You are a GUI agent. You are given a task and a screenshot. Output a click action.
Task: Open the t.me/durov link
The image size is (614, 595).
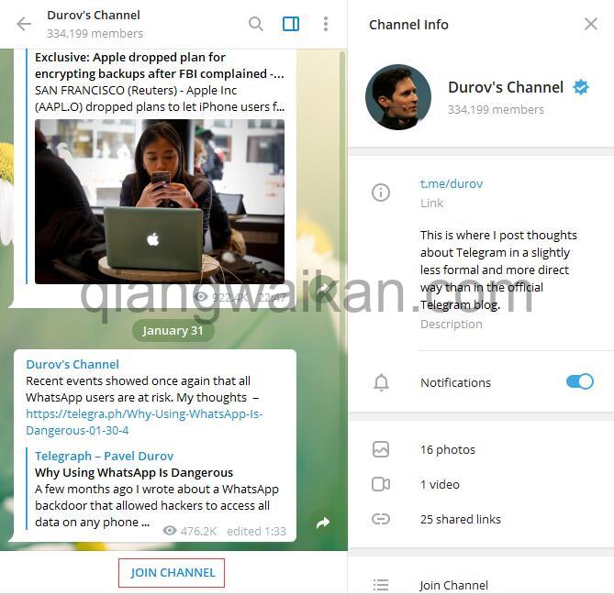pyautogui.click(x=452, y=183)
